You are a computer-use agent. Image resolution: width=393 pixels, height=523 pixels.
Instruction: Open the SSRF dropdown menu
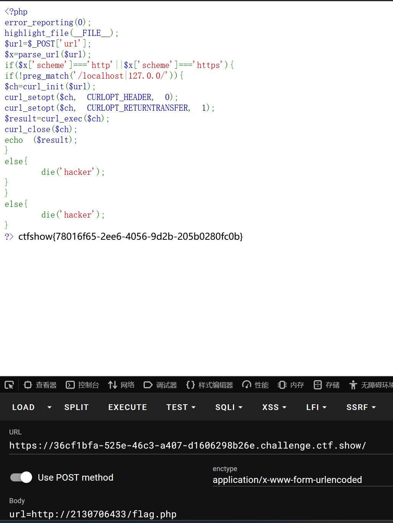pyautogui.click(x=361, y=407)
